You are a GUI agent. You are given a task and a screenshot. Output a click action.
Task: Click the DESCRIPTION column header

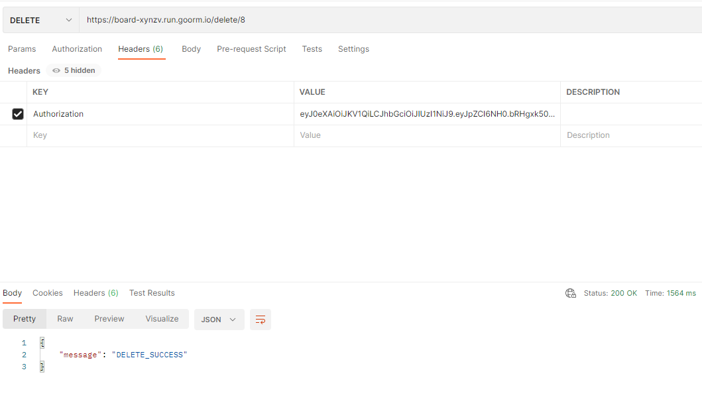pos(593,91)
